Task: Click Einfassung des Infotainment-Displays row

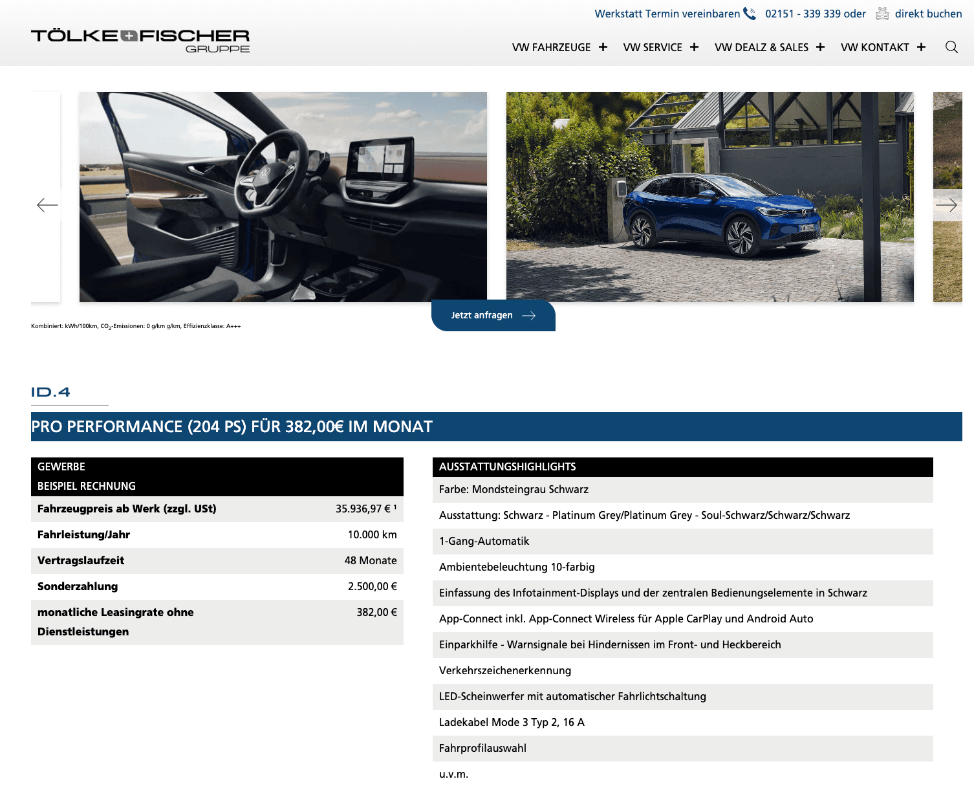Action: 683,593
